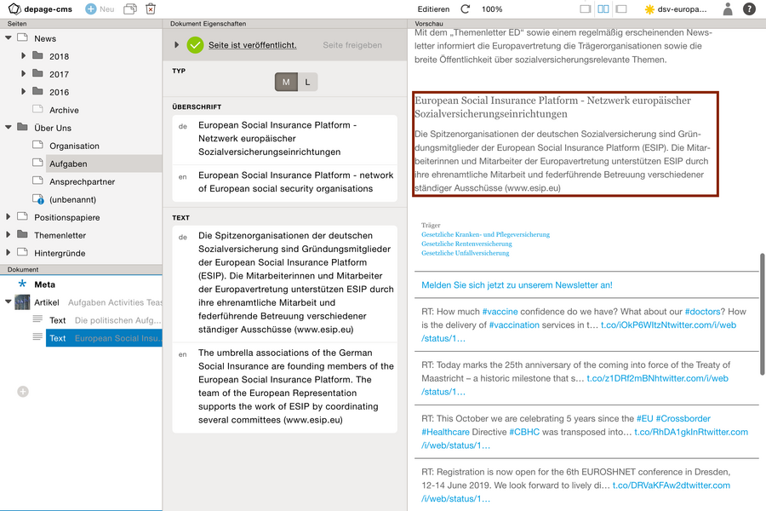
Task: Select the Organisation page
Action: (x=74, y=146)
